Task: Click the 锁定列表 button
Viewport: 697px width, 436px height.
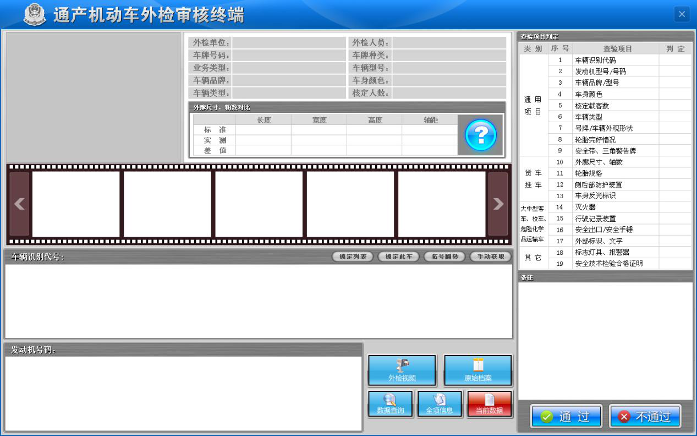Action: coord(353,257)
